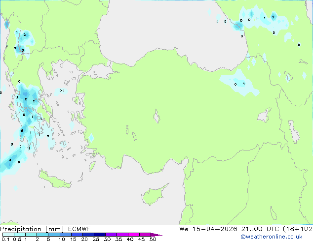This screenshot has height=241, width=313.
Task: Pick the 10–15 mm blue legend swatch
Action: pos(66,235)
